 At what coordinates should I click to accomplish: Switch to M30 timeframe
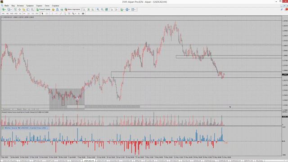pos(16,13)
